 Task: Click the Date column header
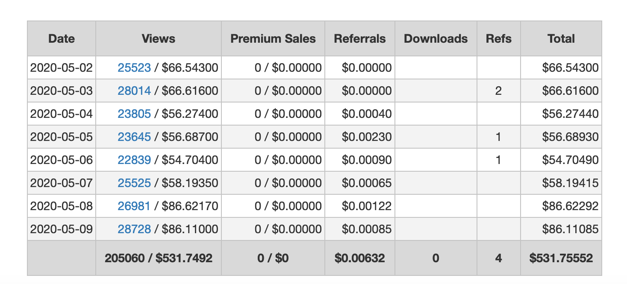click(62, 39)
